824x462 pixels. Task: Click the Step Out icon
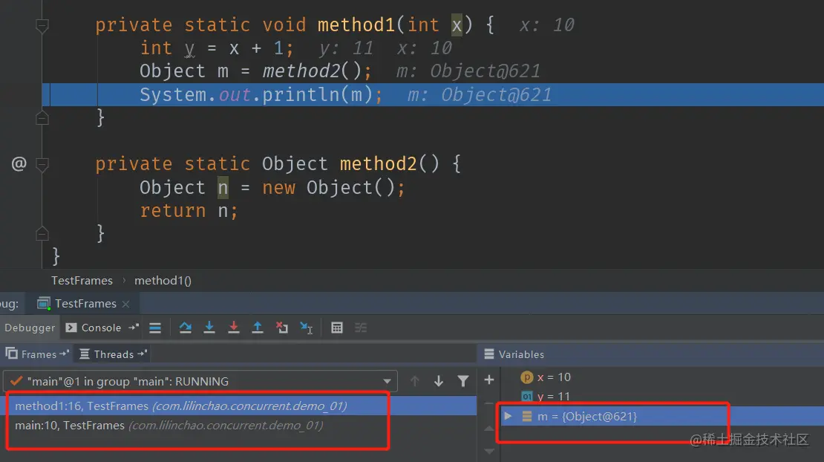coord(258,328)
